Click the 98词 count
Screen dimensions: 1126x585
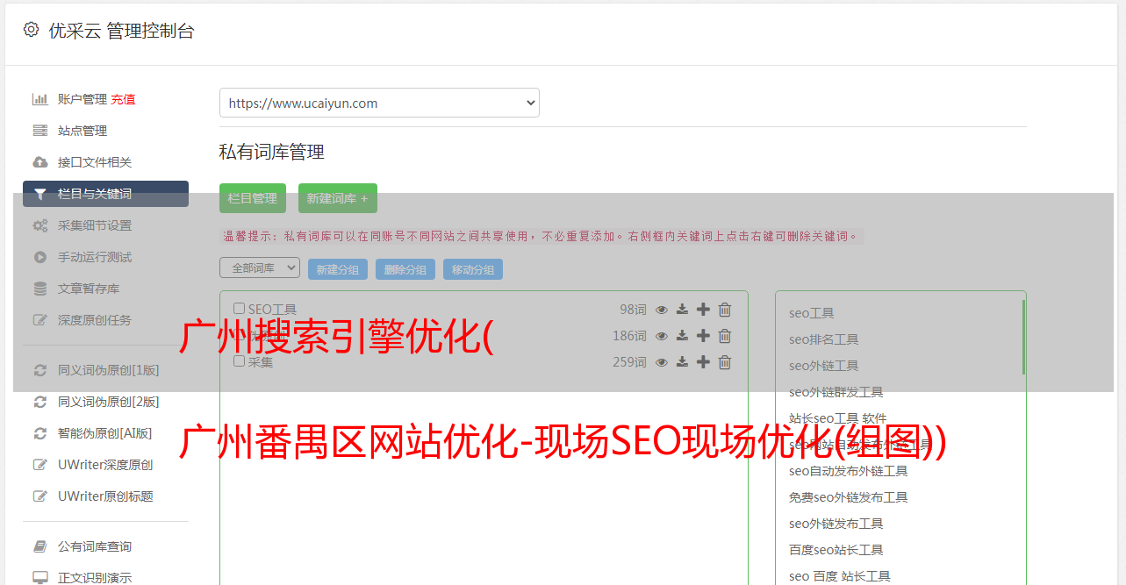pos(633,310)
